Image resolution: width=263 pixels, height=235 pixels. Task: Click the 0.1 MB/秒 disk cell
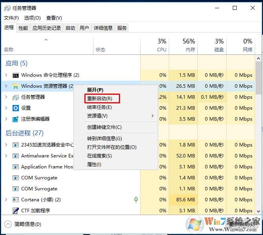pyautogui.click(x=212, y=97)
